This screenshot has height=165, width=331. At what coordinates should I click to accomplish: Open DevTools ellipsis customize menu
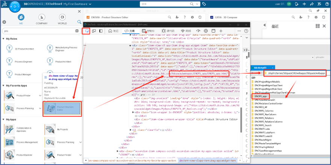pos(239,31)
